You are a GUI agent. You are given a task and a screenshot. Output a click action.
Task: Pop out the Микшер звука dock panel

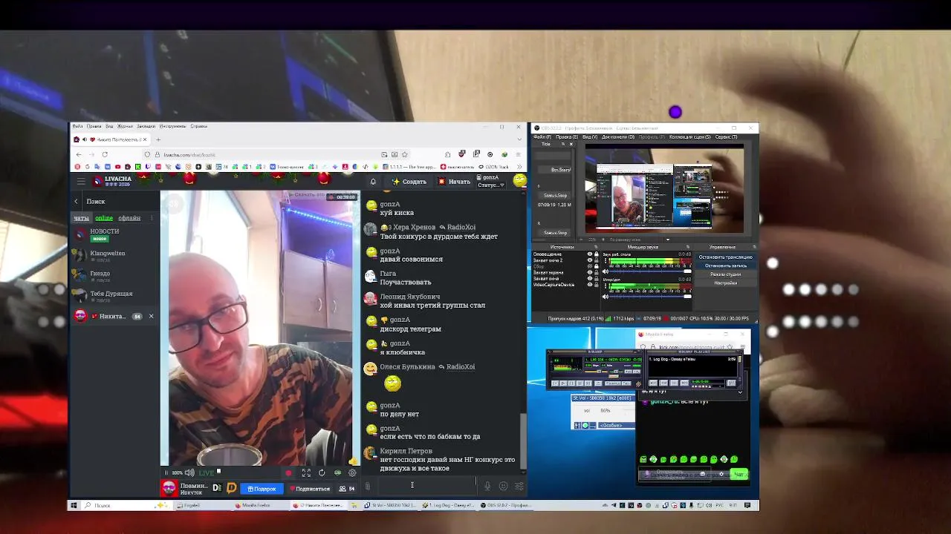(x=688, y=247)
